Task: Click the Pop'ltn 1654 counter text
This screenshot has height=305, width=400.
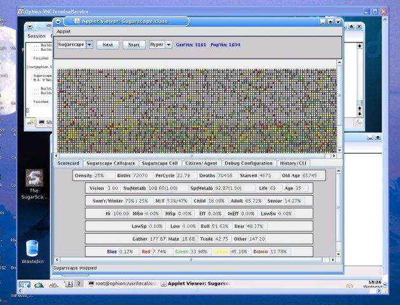Action: (225, 44)
